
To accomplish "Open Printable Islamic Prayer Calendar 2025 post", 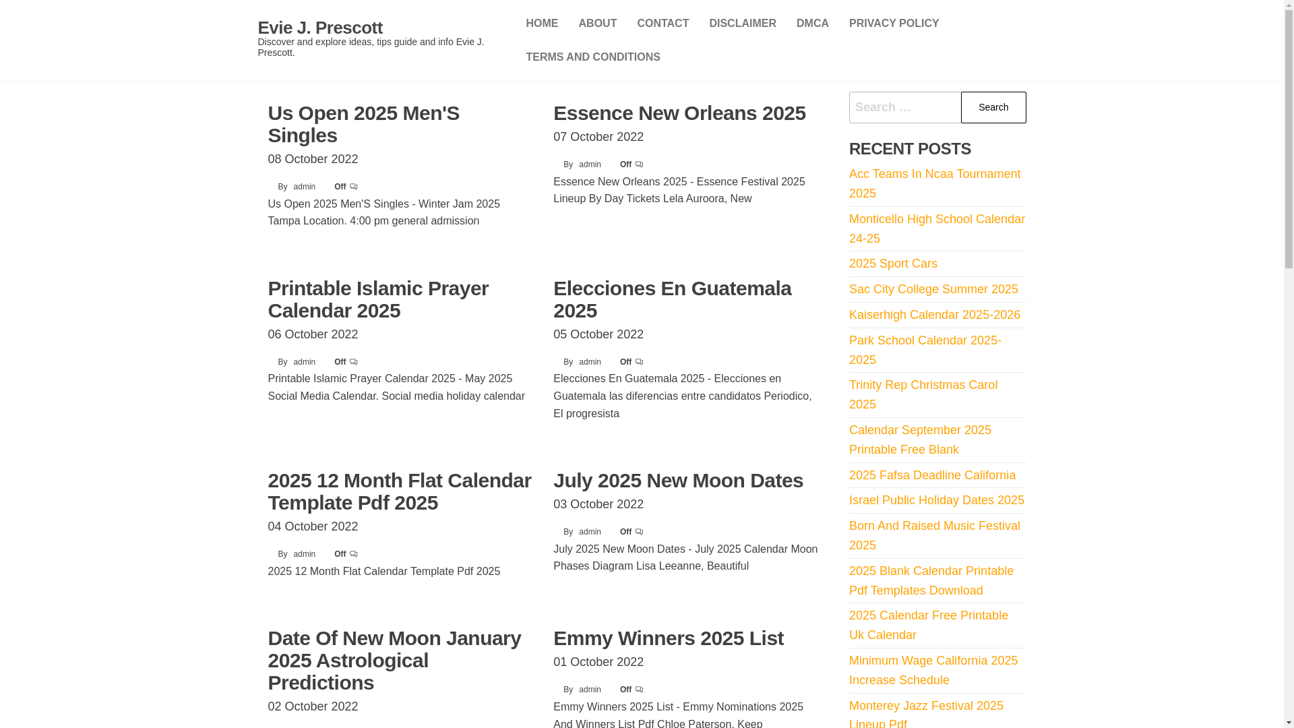I will [x=378, y=299].
